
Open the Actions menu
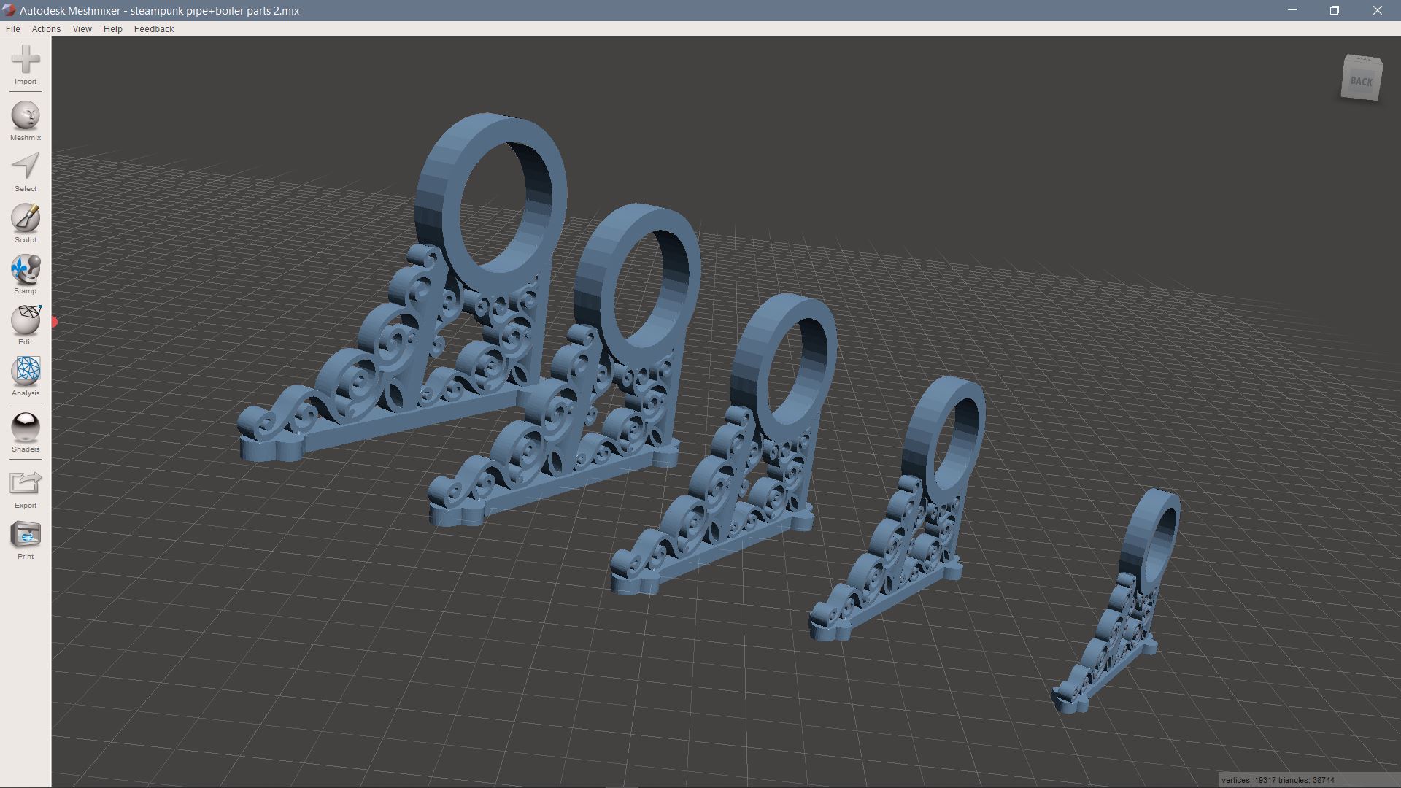coord(46,28)
